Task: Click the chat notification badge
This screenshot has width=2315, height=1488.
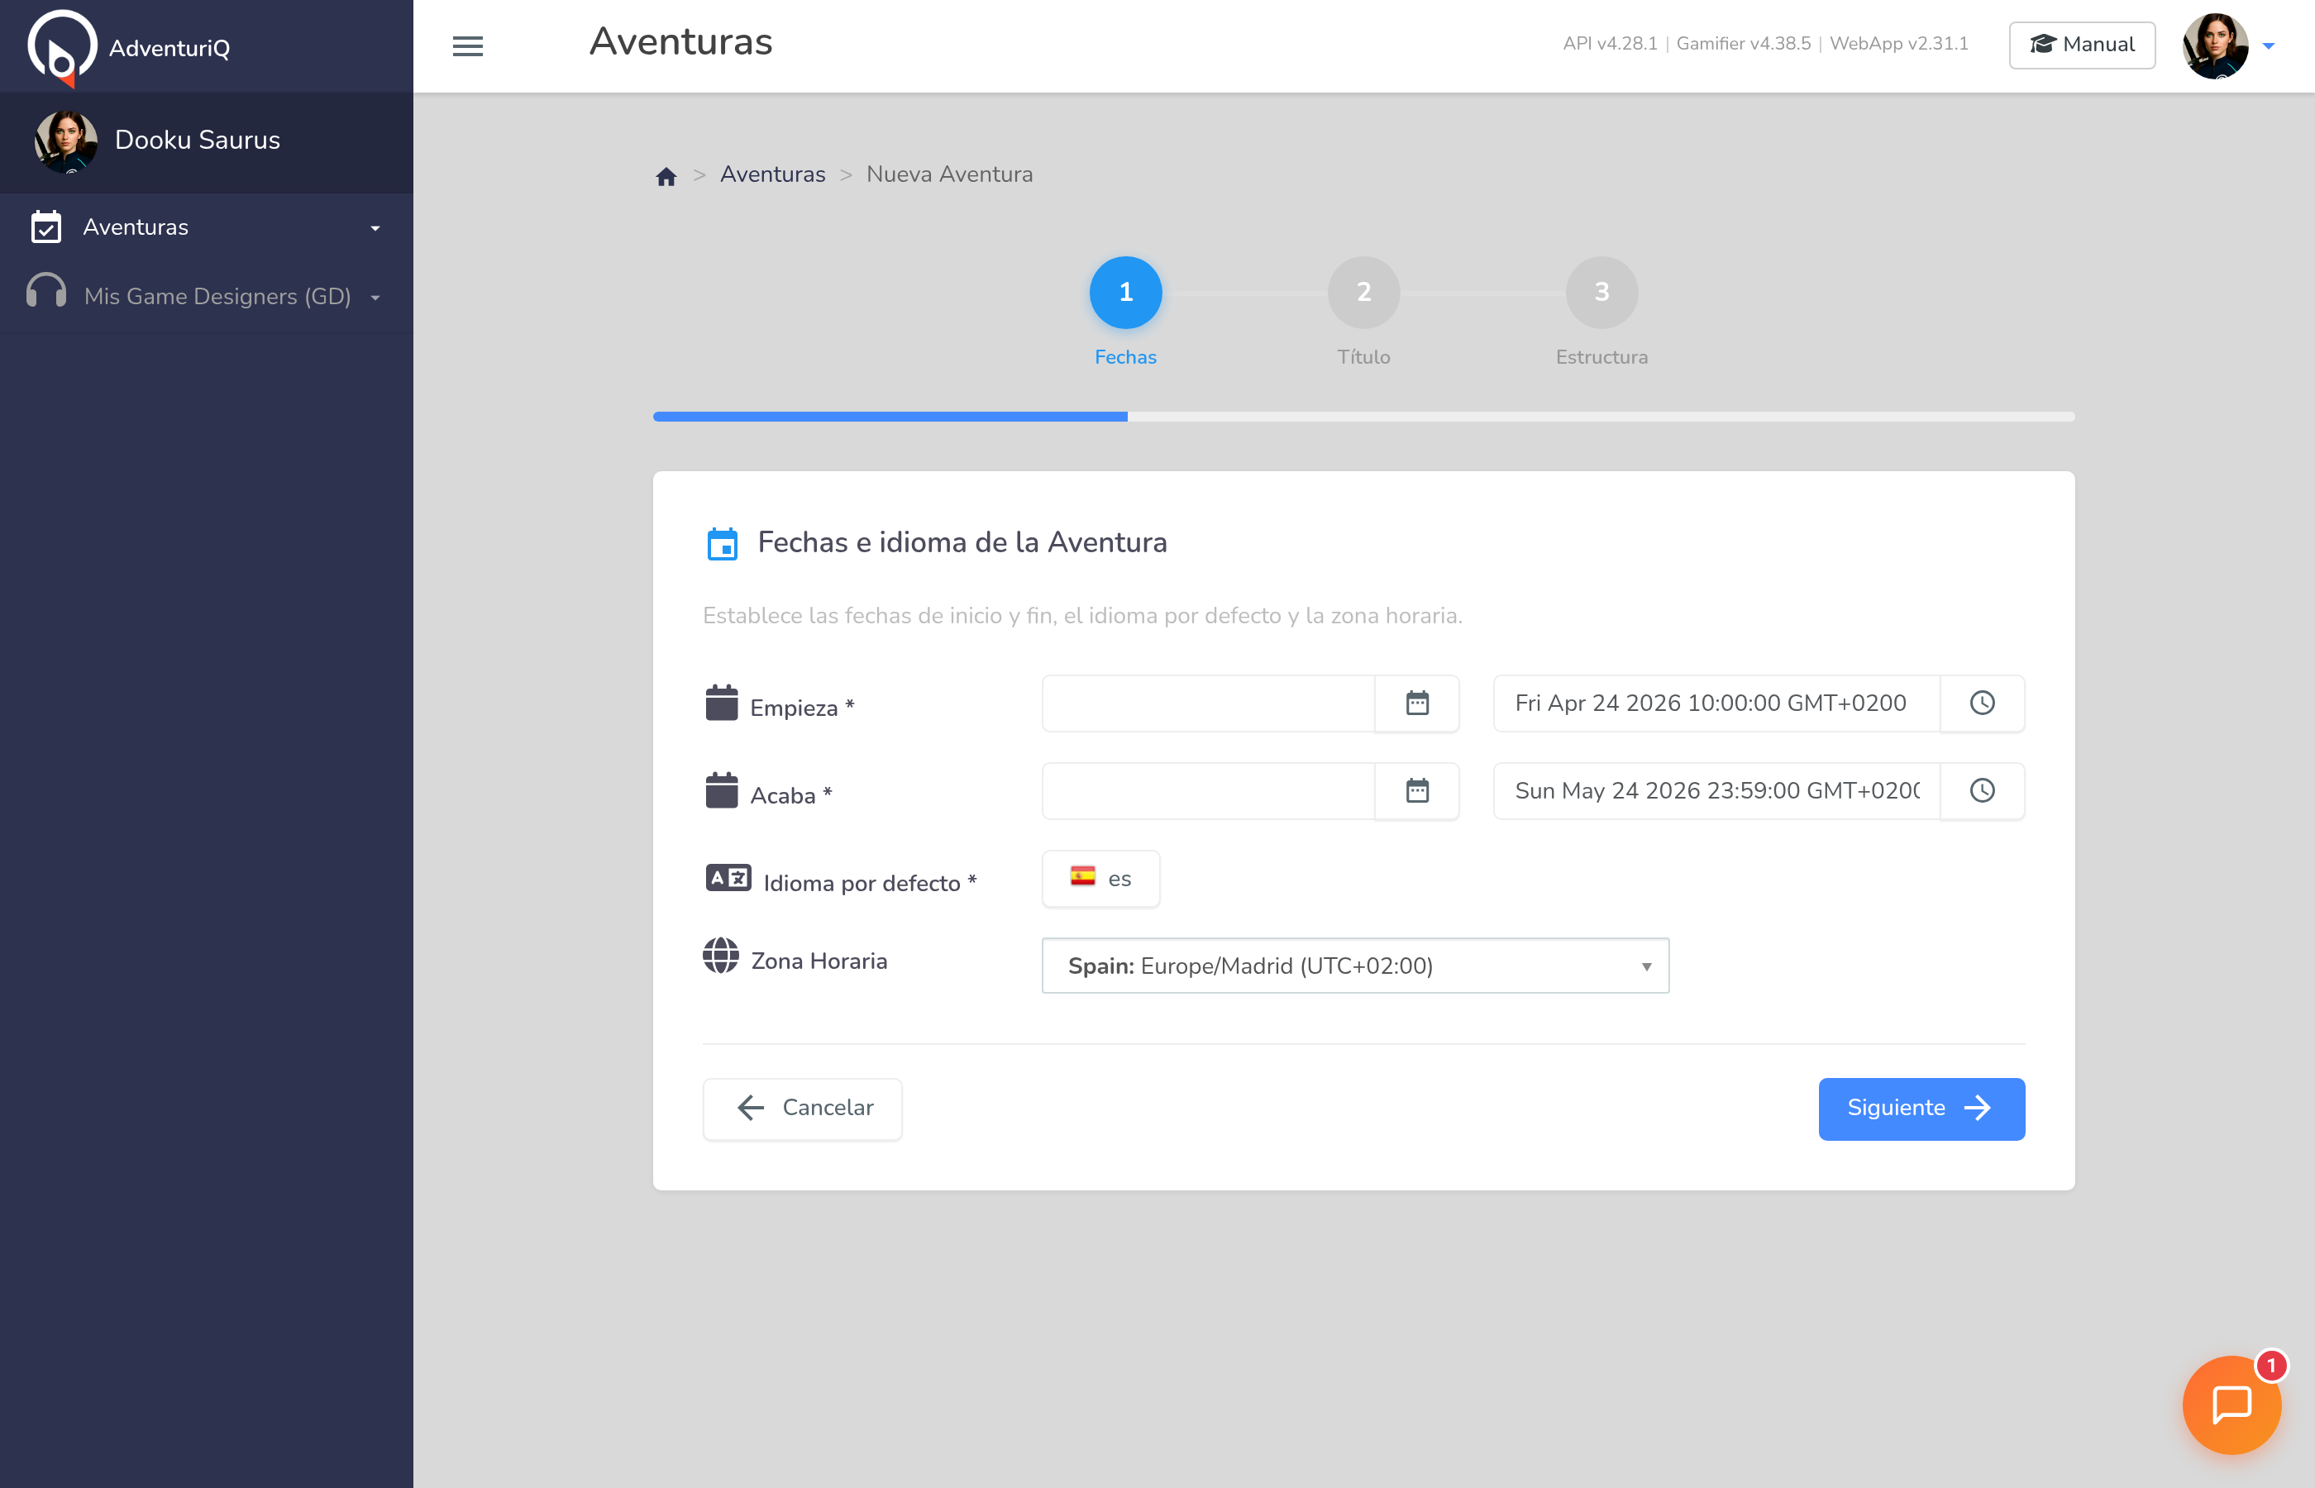Action: point(2270,1366)
